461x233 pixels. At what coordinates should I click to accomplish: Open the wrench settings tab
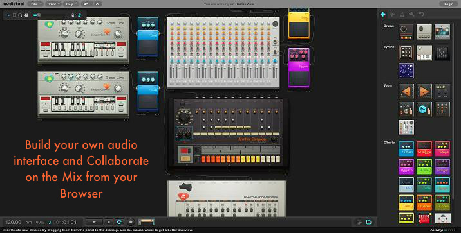pos(412,14)
